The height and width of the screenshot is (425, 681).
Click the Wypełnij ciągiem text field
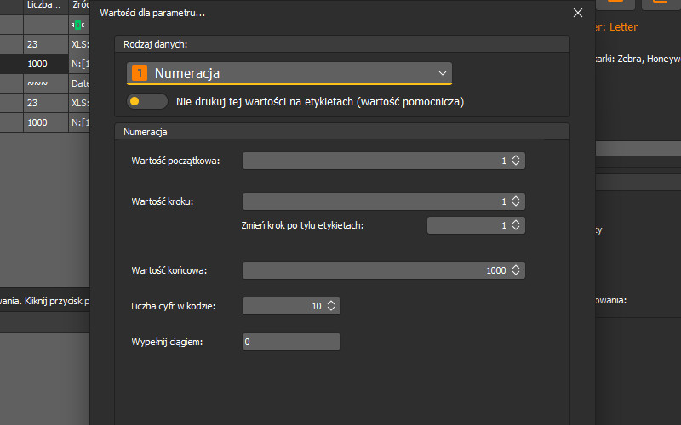(x=291, y=342)
